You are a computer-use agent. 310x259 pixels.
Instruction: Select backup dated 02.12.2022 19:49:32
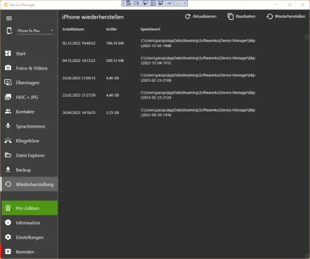click(x=79, y=43)
